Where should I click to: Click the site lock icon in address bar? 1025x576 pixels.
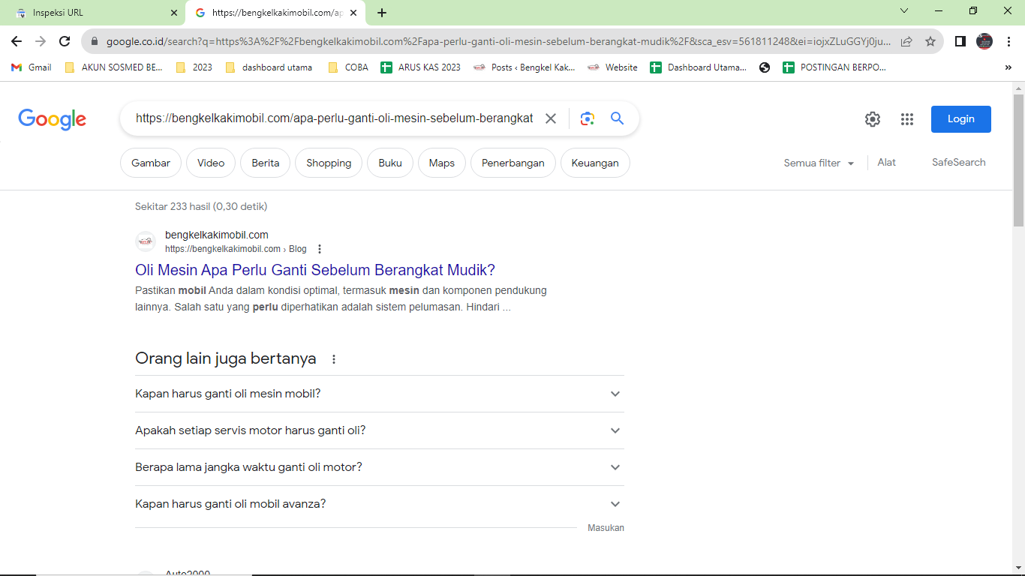coord(93,42)
